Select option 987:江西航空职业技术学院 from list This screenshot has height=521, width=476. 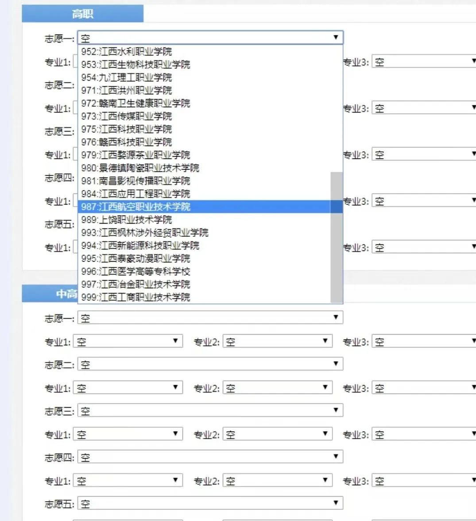(133, 207)
